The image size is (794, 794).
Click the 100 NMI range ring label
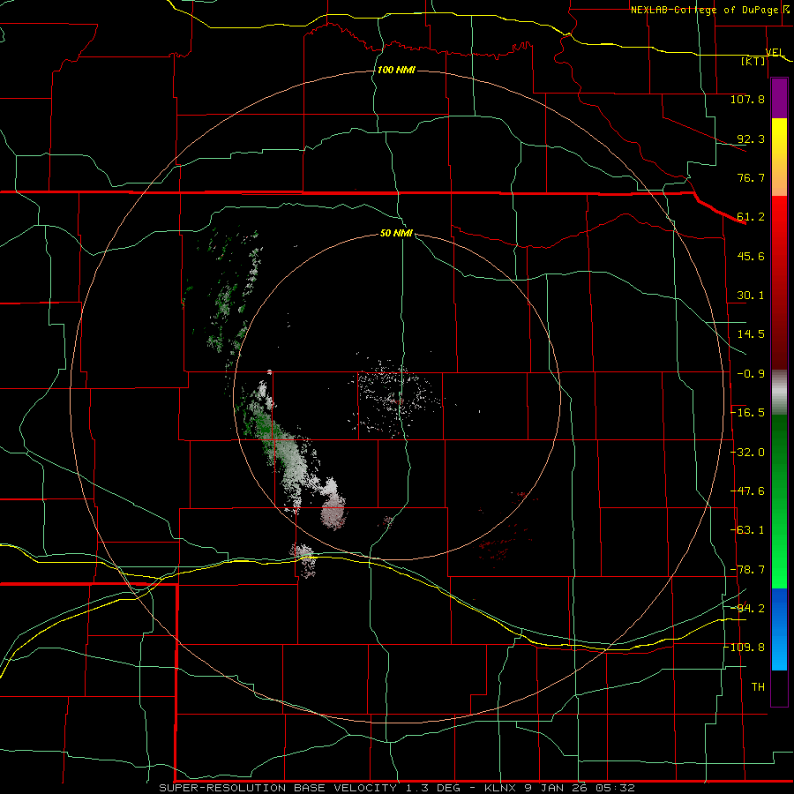(x=396, y=70)
